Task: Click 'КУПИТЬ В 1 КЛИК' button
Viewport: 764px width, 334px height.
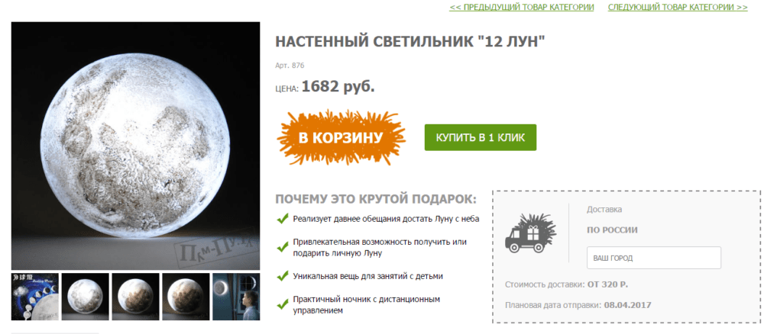Action: coord(481,137)
